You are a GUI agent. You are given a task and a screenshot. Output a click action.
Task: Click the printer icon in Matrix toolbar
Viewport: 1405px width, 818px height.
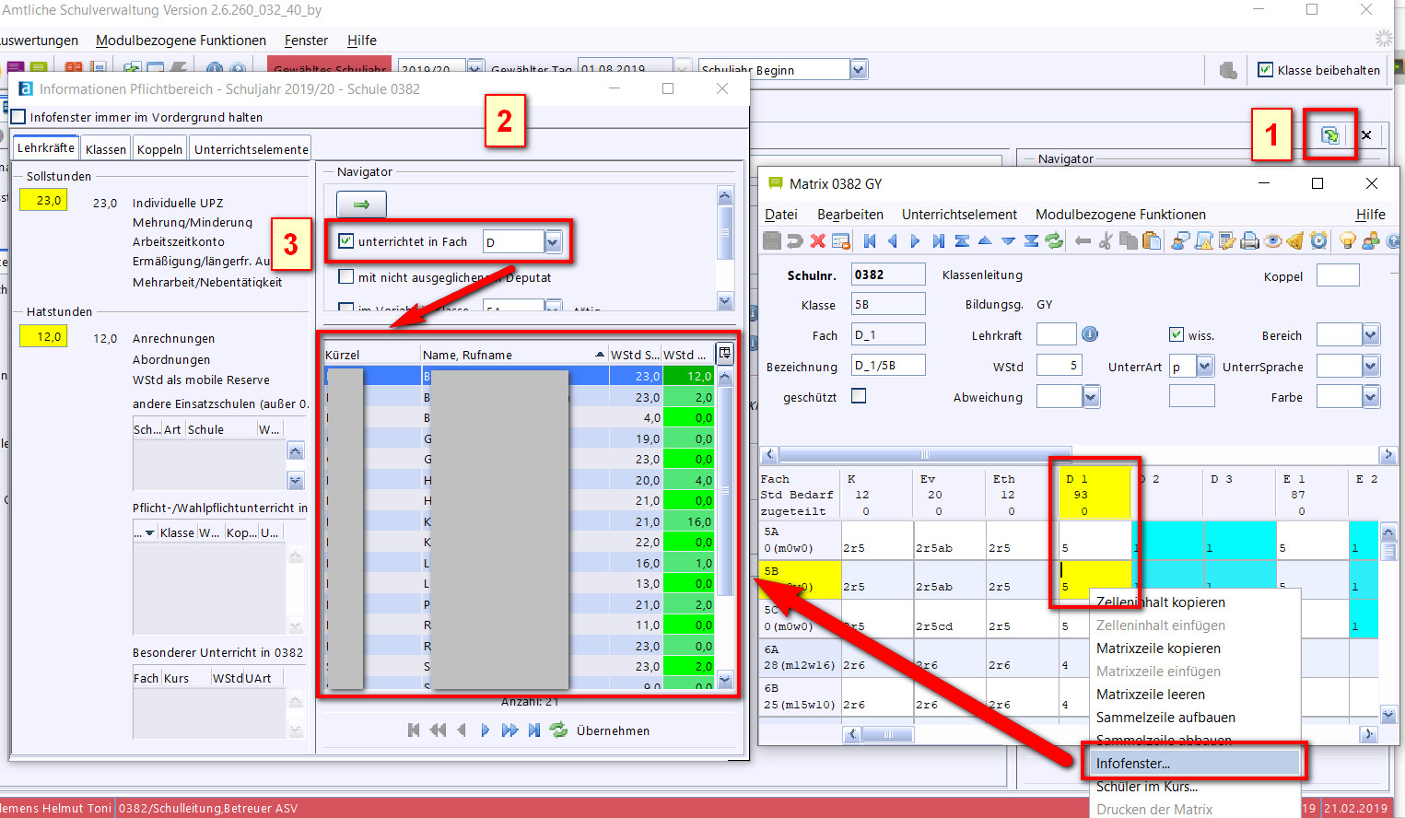[1249, 241]
